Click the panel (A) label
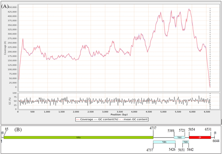 [6, 6]
